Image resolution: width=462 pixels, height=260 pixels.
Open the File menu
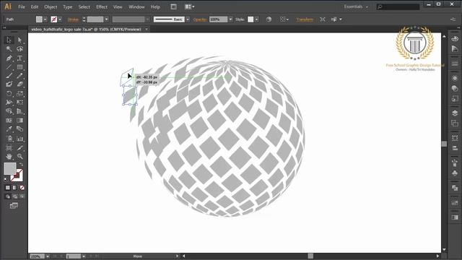[x=22, y=6]
